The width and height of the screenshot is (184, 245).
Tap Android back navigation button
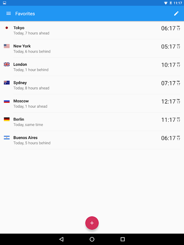pos(61,239)
